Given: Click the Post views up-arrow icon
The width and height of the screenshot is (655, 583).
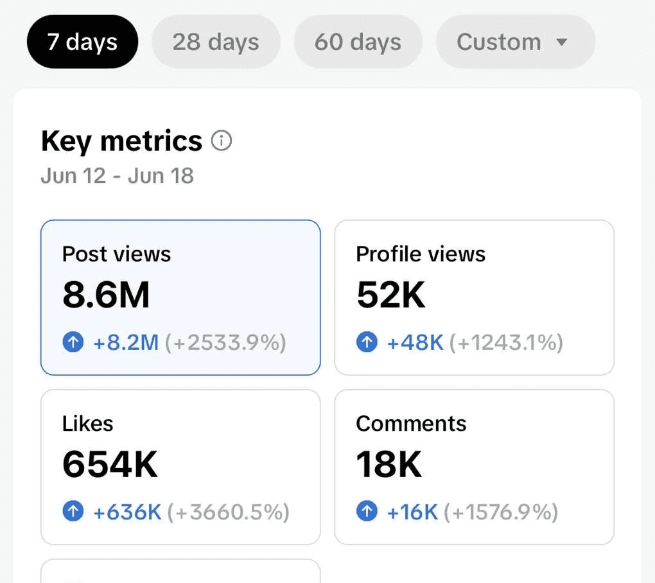Looking at the screenshot, I should 73,342.
